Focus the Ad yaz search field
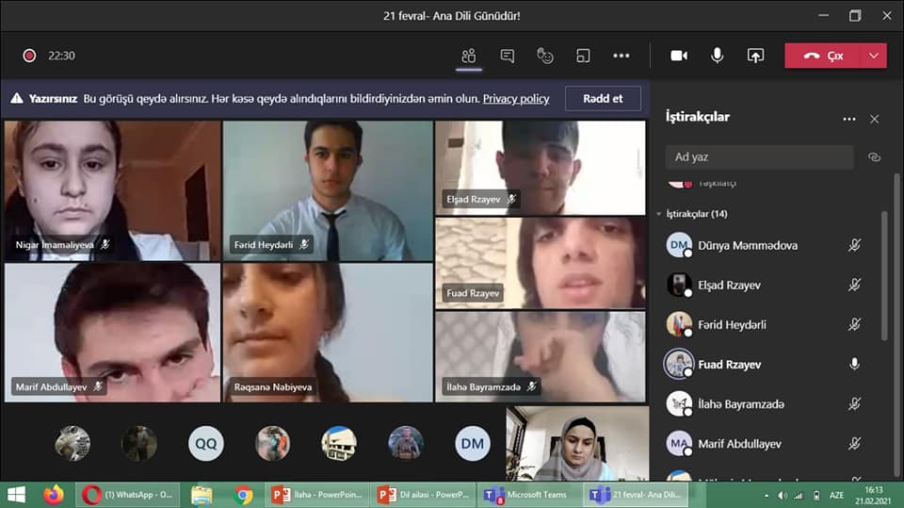904x508 pixels. point(759,157)
